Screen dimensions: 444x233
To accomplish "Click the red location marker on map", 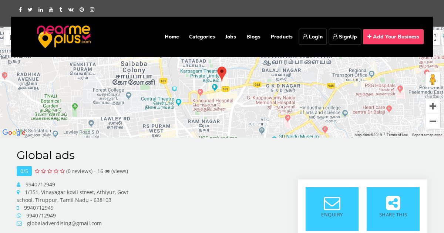I will [222, 73].
